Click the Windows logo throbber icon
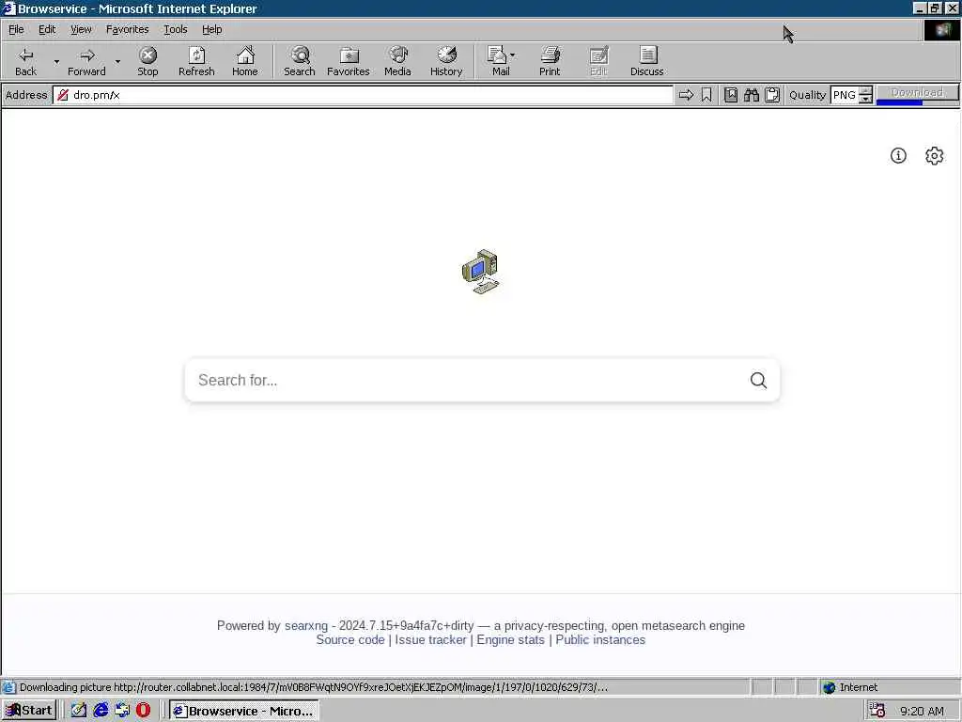 [x=941, y=30]
